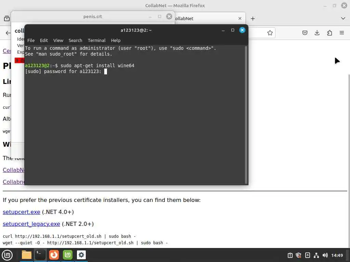350x262 pixels.
Task: Click the Firefox bookmark star icon
Action: [270, 33]
